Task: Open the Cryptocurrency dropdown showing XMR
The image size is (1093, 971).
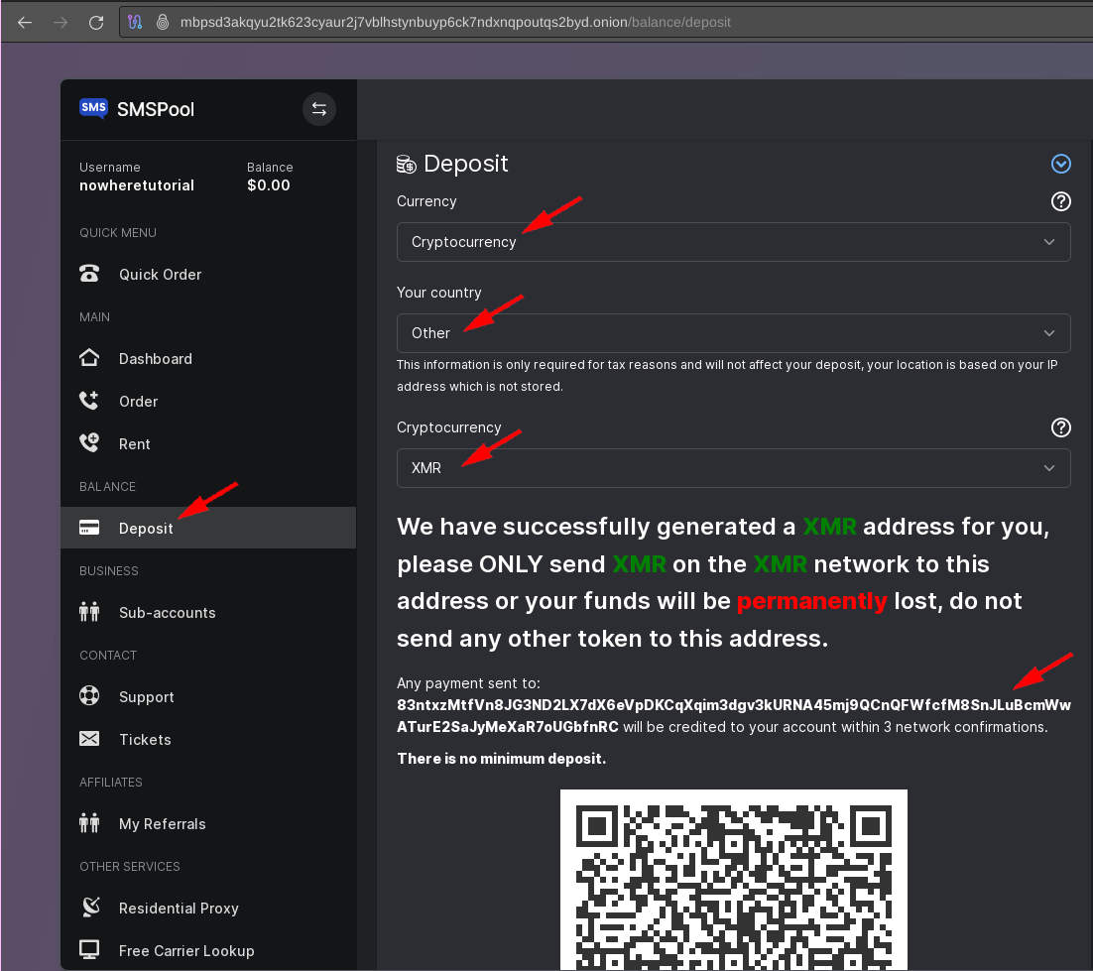Action: pyautogui.click(x=733, y=468)
